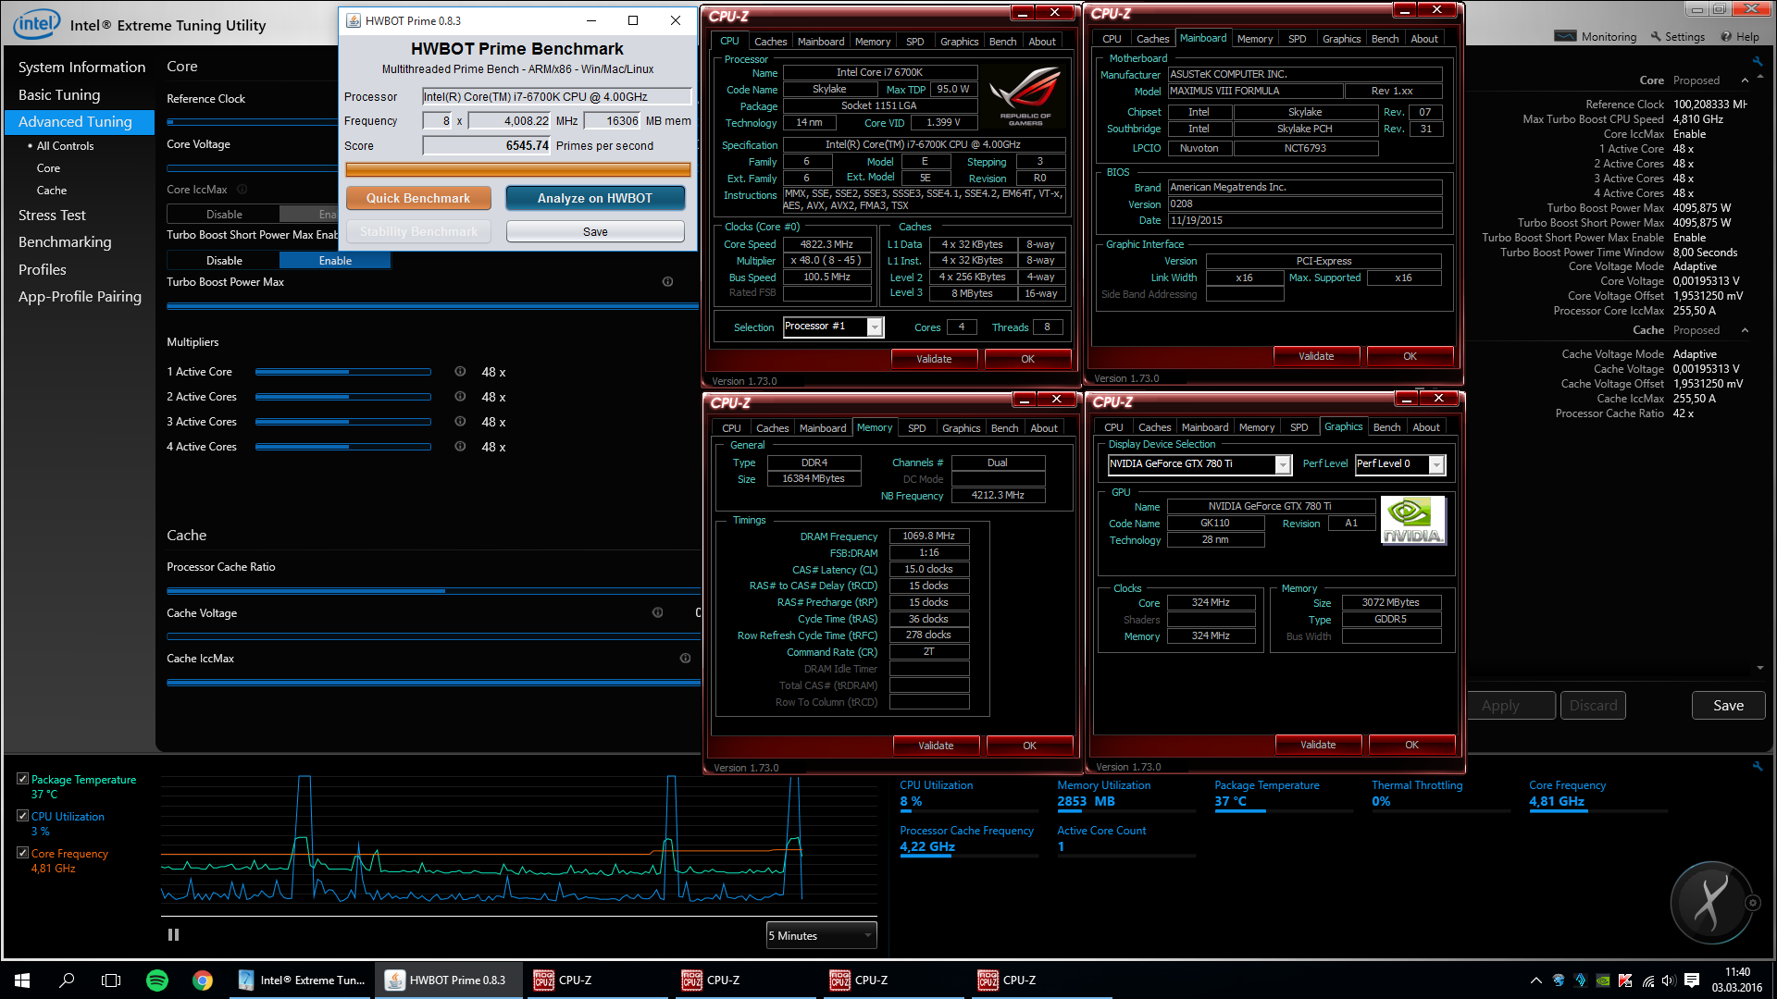Open Windows Start menu
The image size is (1777, 999).
(22, 980)
